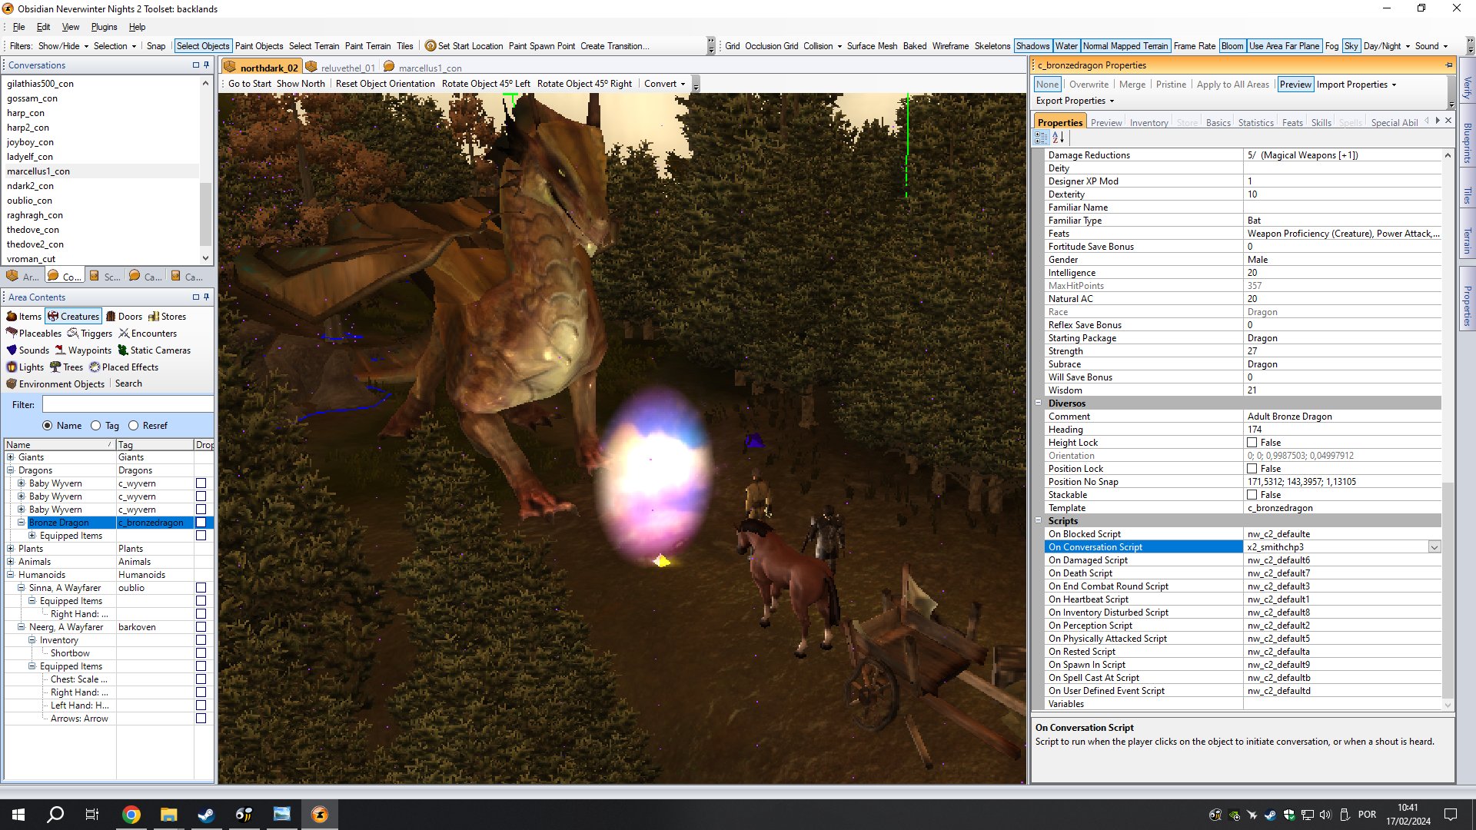Check Drop box for Shortbow row
The height and width of the screenshot is (830, 1476).
pos(201,653)
